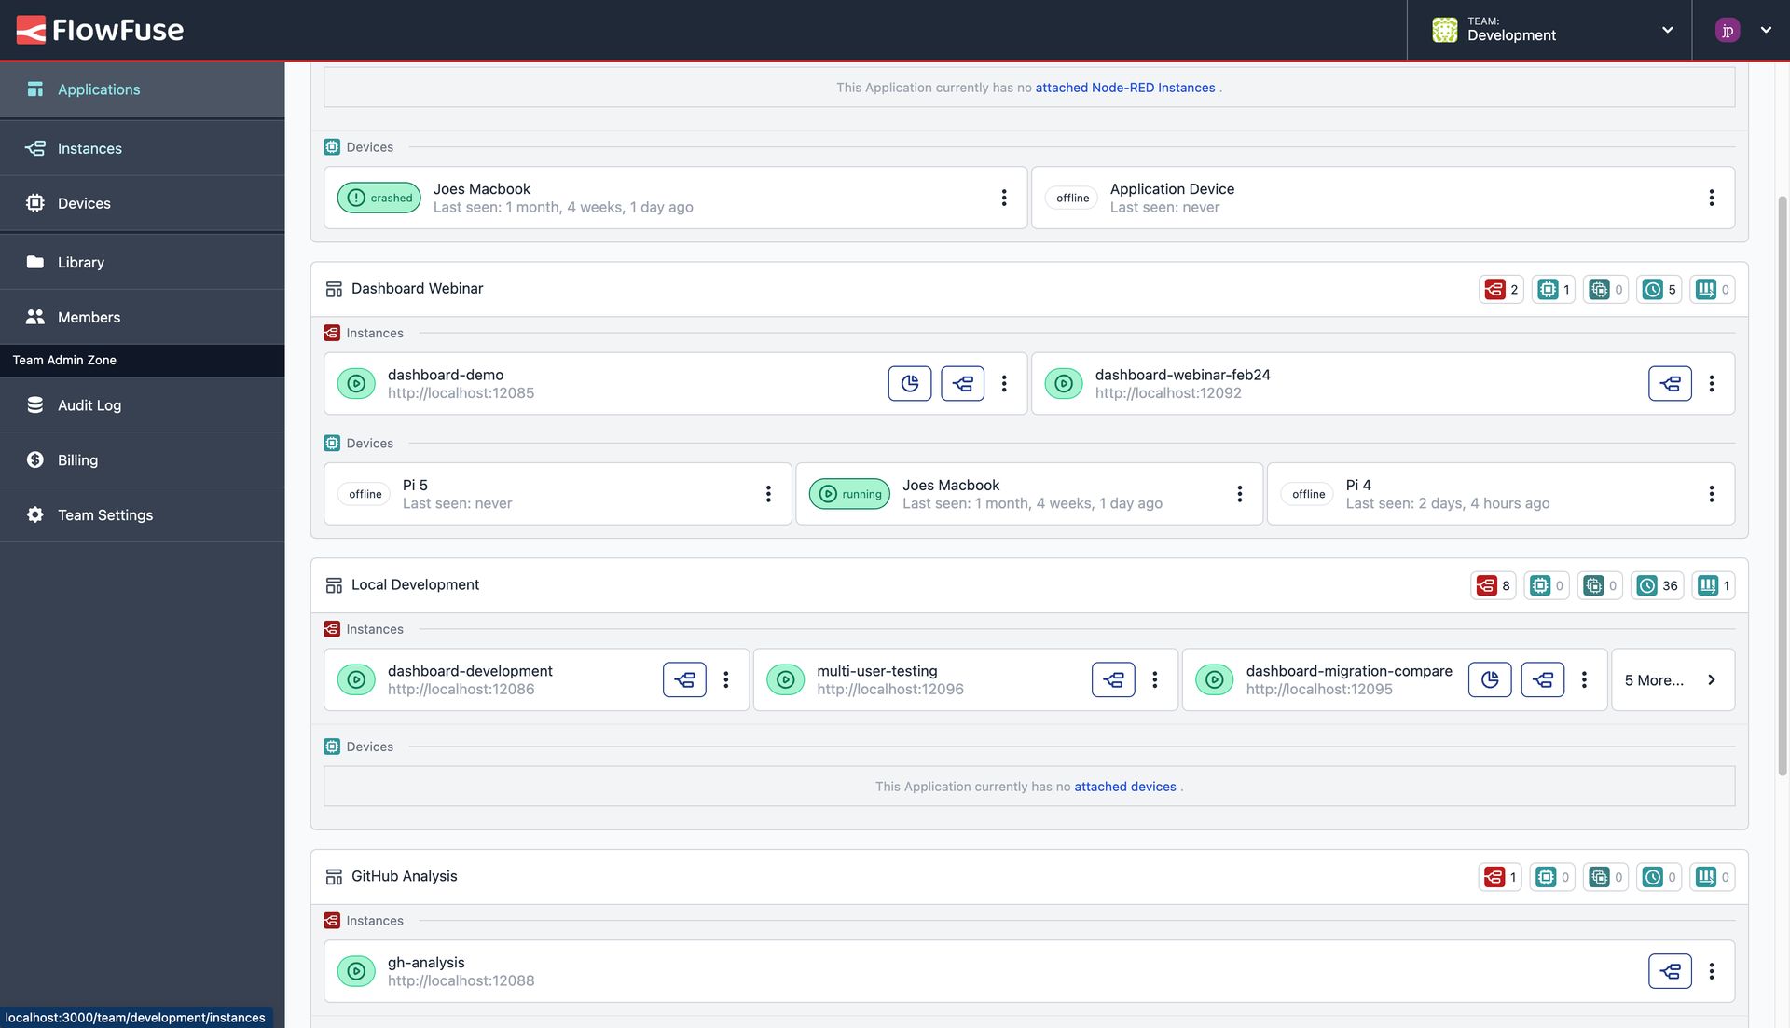This screenshot has height=1028, width=1790.
Task: Click the offline status icon on Pi 5
Action: point(365,494)
